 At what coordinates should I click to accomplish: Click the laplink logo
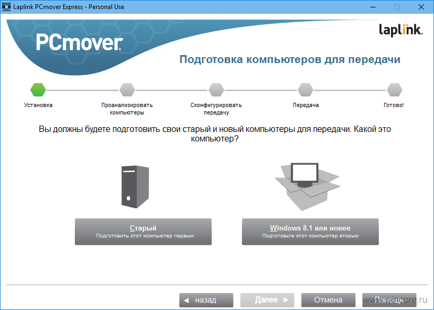pyautogui.click(x=401, y=30)
